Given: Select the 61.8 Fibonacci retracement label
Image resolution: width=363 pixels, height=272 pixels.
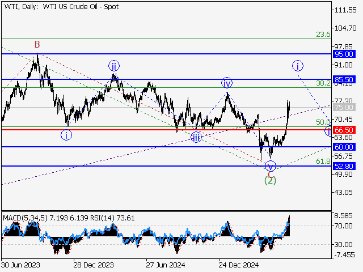Looking at the screenshot, I should coord(323,161).
